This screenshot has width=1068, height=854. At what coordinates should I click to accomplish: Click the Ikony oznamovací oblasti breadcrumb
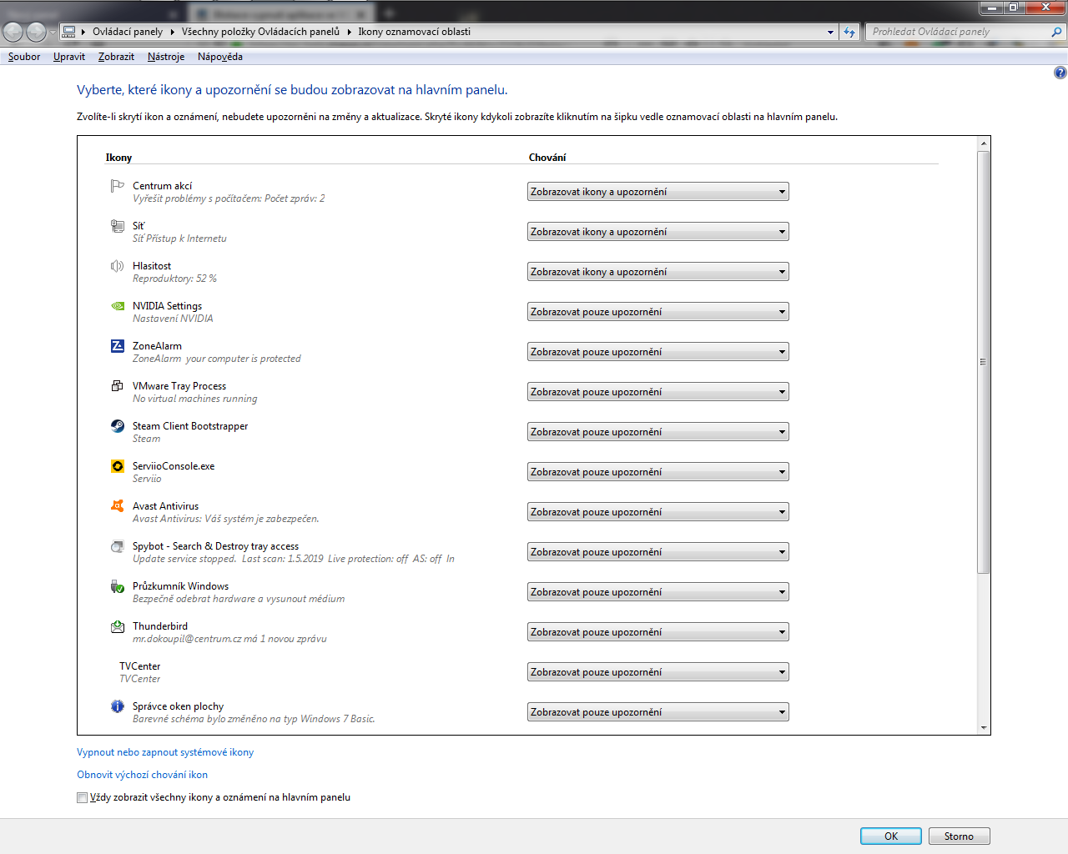pyautogui.click(x=415, y=32)
